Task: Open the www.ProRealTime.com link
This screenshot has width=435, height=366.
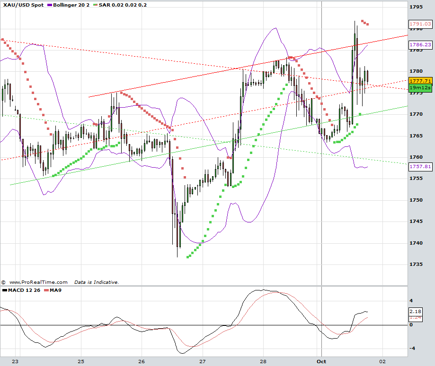Action: pyautogui.click(x=38, y=282)
